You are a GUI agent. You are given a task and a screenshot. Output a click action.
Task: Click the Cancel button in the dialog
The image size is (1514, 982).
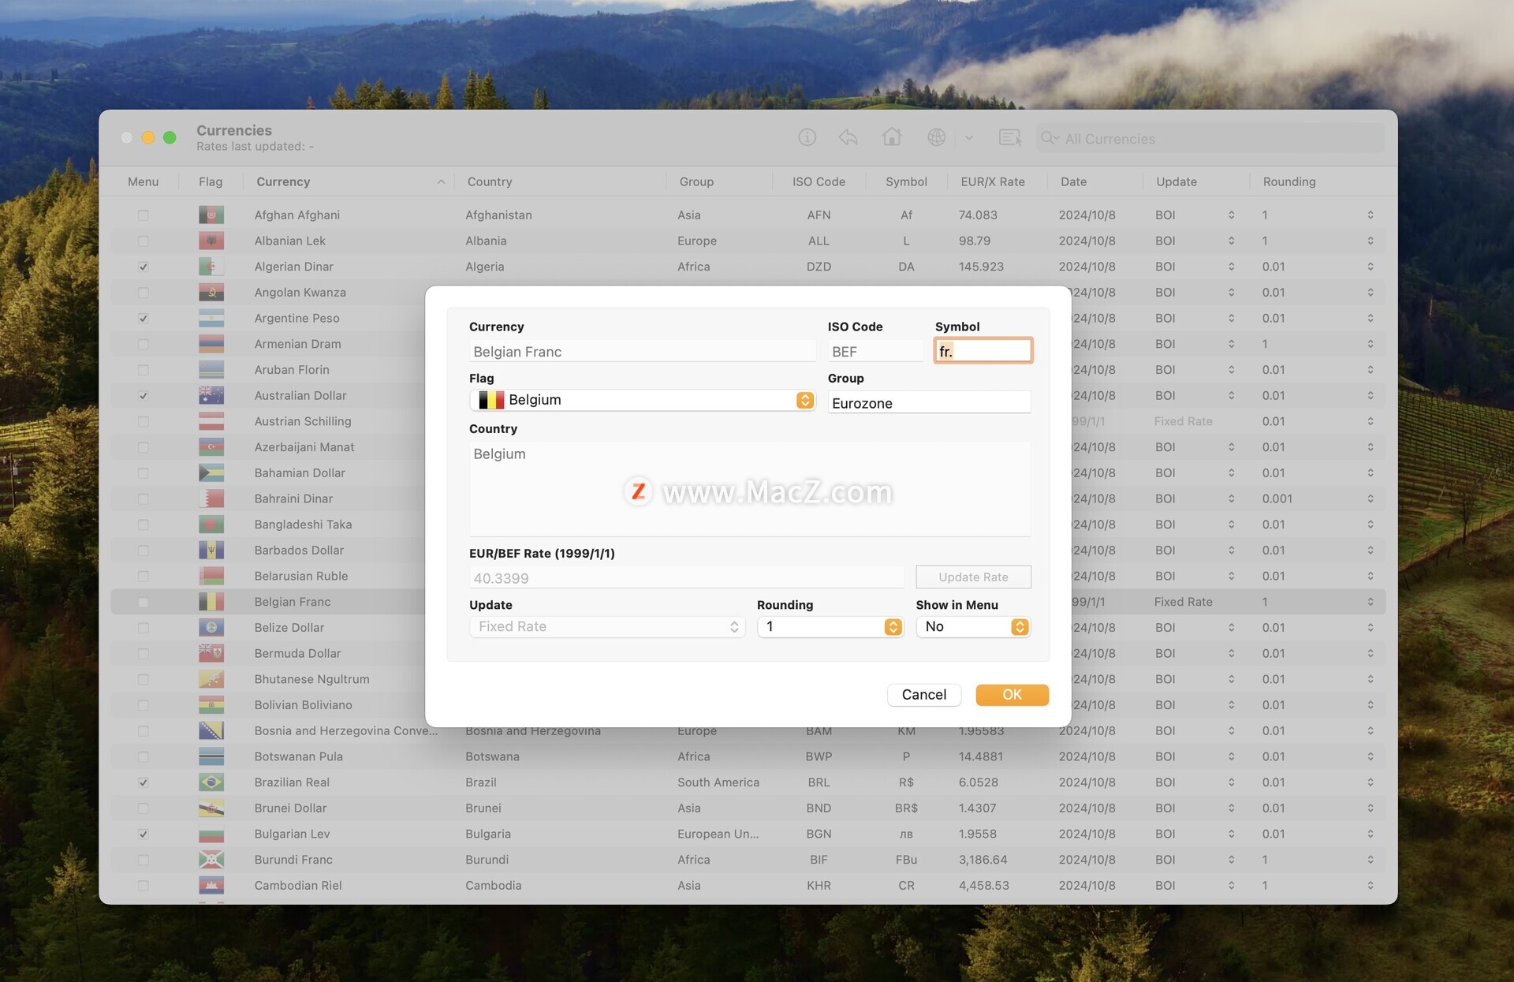tap(923, 694)
